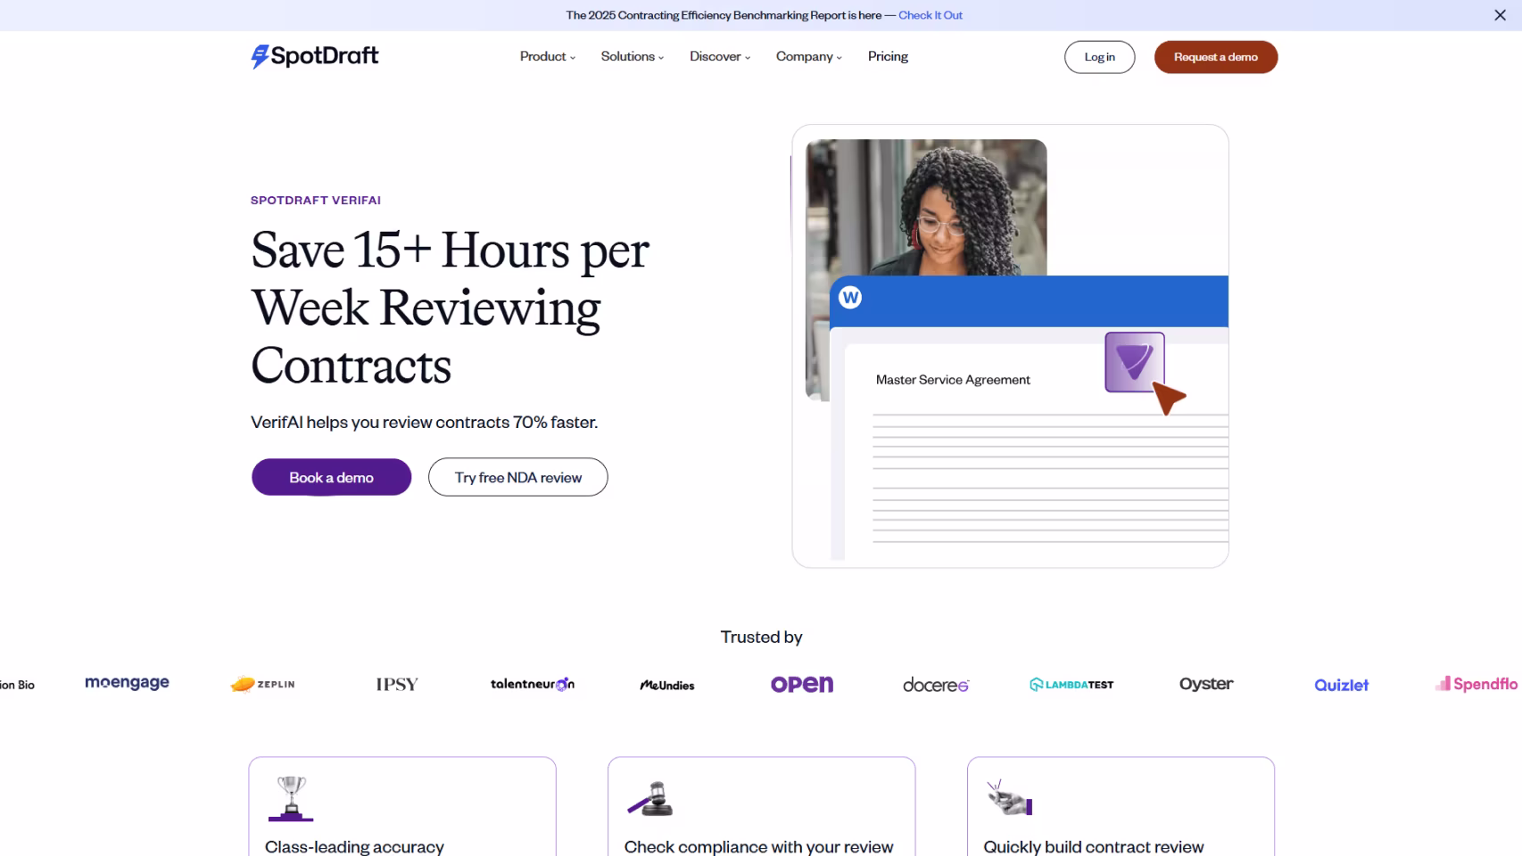Click the SpotDraft logo

coord(314,56)
